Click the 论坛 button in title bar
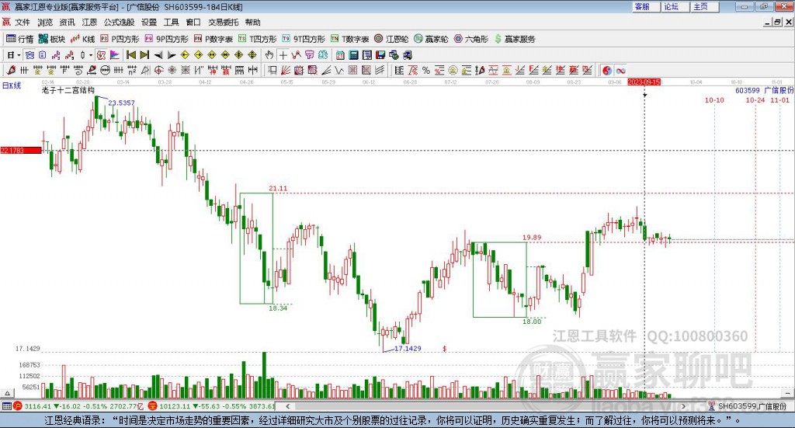The width and height of the screenshot is (795, 428). tap(675, 6)
